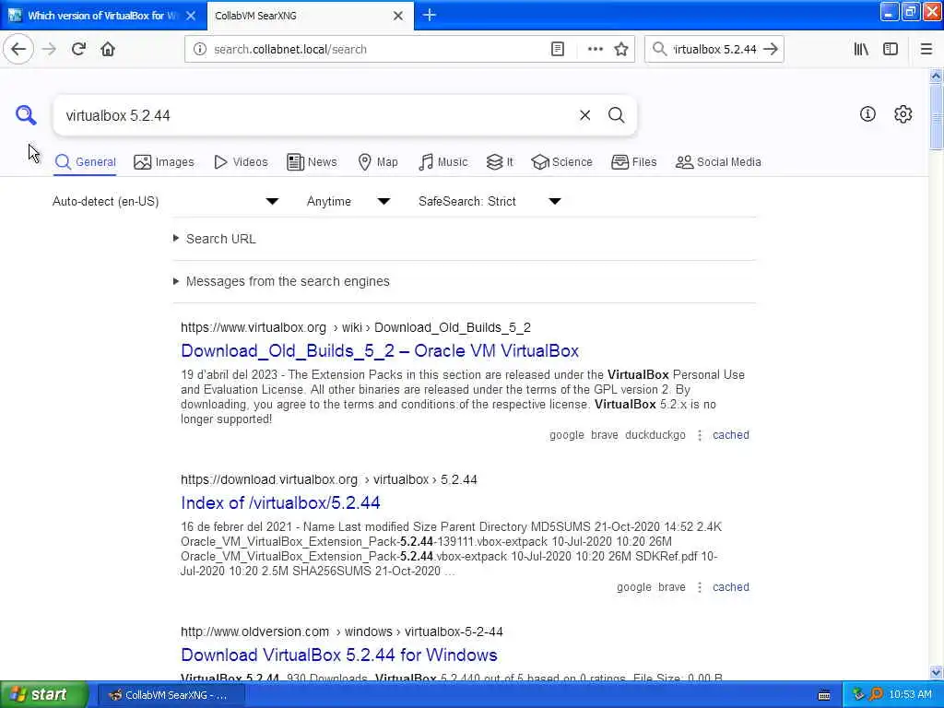Submit the browser search box with the arrow
The image size is (944, 708).
pyautogui.click(x=771, y=50)
